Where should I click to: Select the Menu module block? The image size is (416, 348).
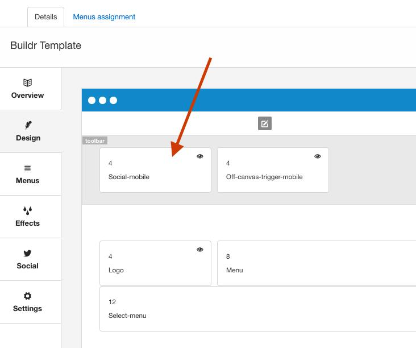317,263
